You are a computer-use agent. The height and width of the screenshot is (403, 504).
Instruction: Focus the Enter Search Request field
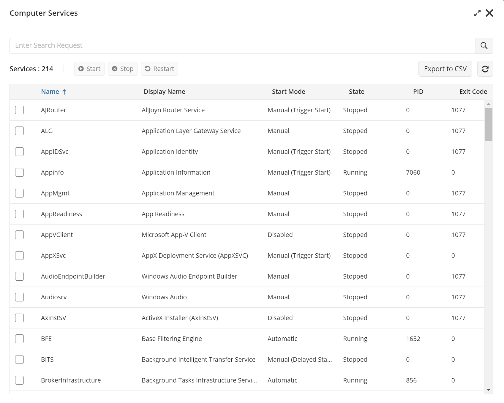coord(243,46)
